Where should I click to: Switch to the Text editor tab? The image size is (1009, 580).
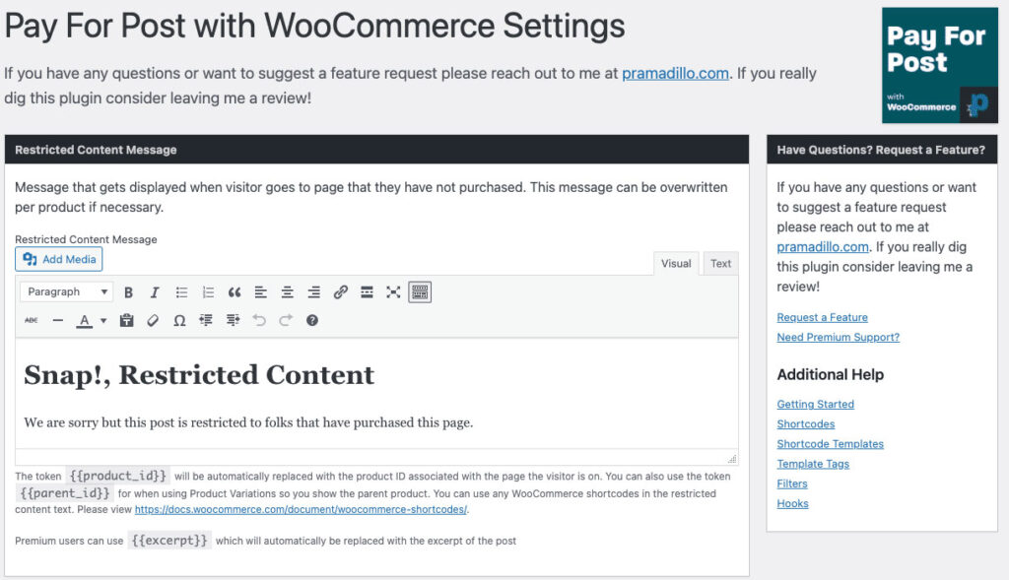(x=720, y=264)
